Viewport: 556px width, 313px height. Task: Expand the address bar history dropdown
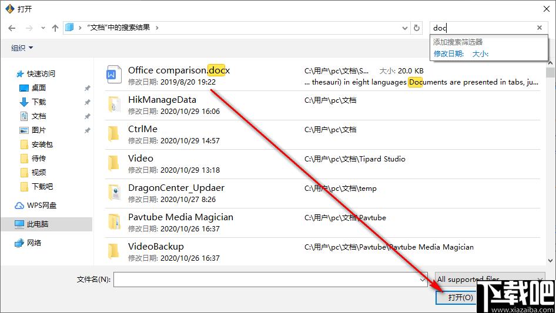point(404,28)
